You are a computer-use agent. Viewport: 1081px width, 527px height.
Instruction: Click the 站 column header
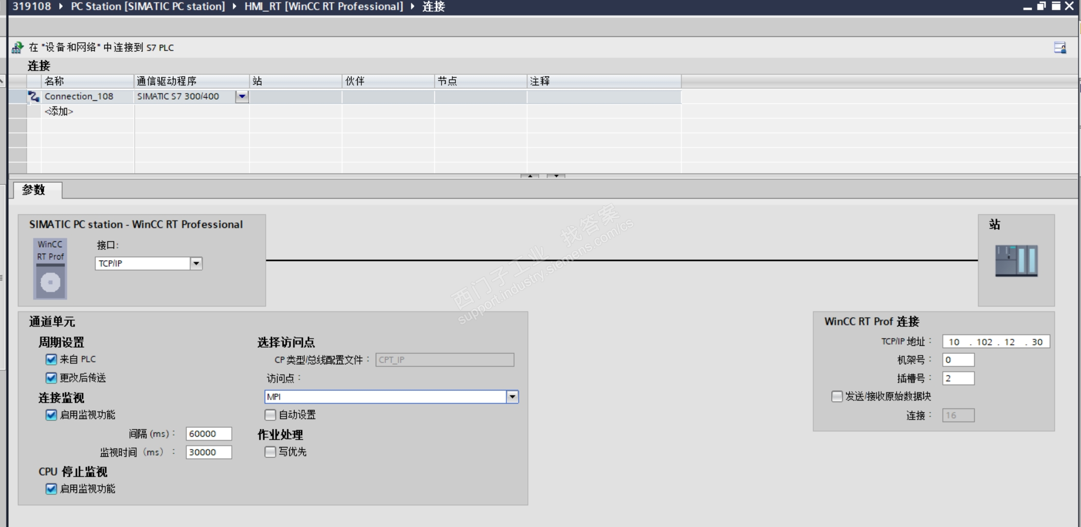pos(296,81)
